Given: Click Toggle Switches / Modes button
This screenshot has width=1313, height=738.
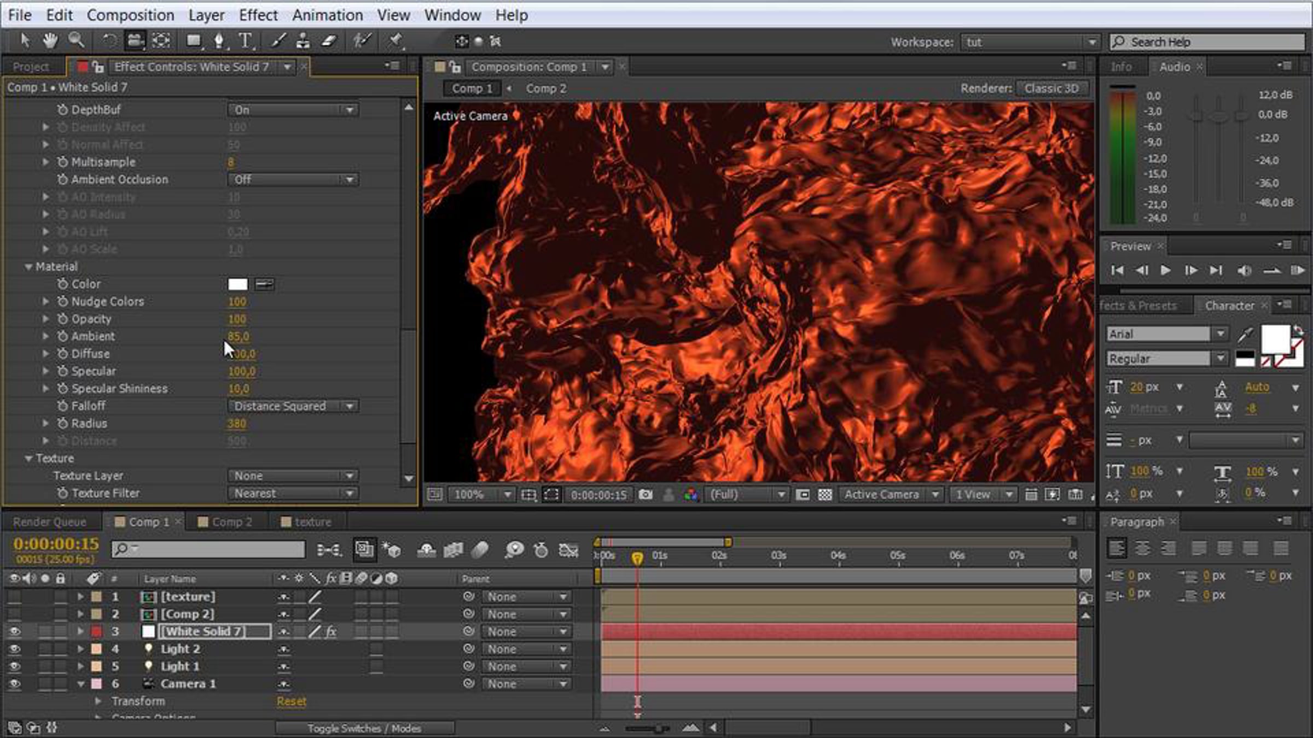Looking at the screenshot, I should pos(364,728).
